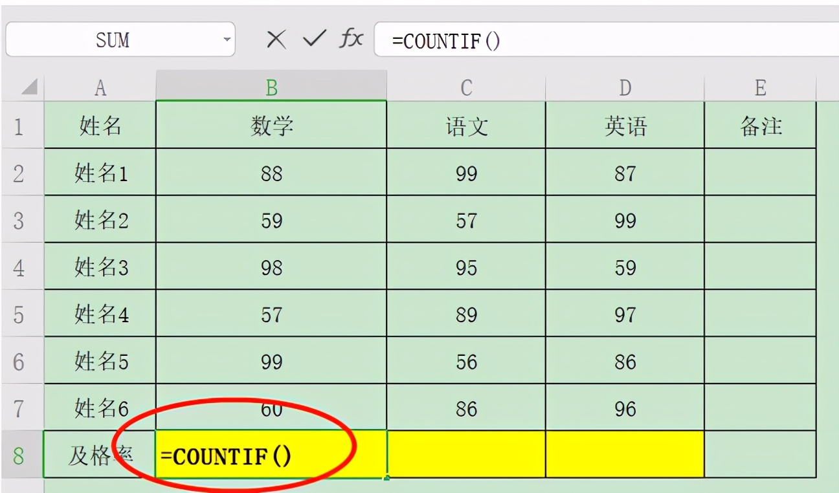Click cell containing 姓名 header

(100, 125)
